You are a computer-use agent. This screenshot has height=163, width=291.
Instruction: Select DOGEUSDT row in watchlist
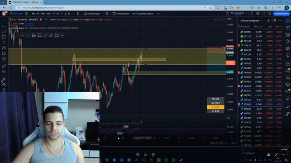click(x=261, y=95)
